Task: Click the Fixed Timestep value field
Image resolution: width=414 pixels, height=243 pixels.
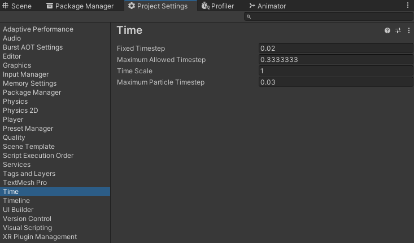Action: 335,48
